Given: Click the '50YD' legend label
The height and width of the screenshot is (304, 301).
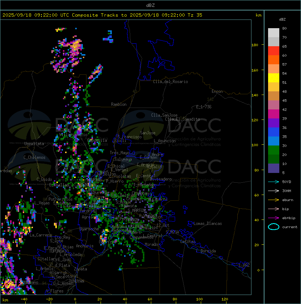Looking at the screenshot, I should click(x=287, y=182).
